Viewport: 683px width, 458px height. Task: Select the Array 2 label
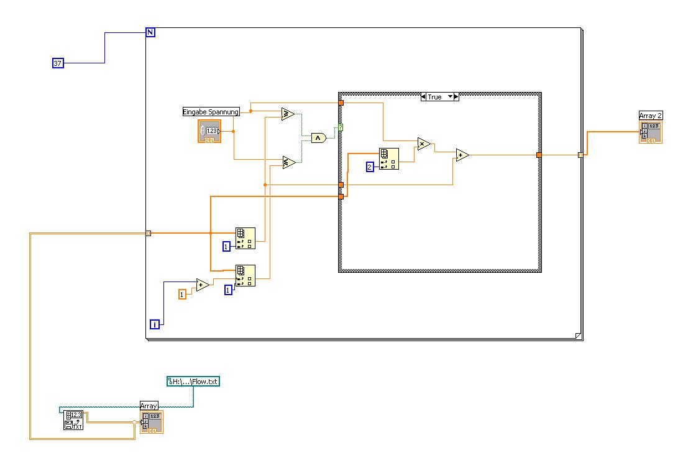pyautogui.click(x=651, y=116)
